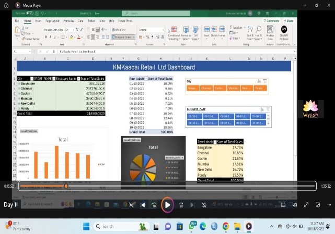Open mini player view
Viewport: 335px width, 234px height.
pos(318,205)
